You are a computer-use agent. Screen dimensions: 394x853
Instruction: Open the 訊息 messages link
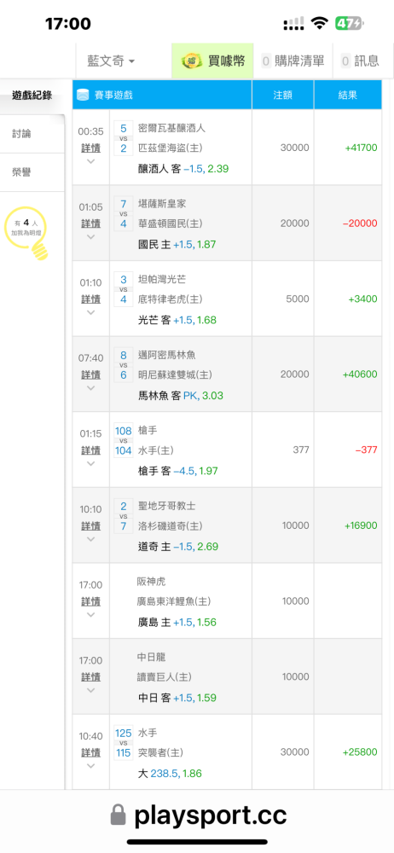pyautogui.click(x=360, y=61)
